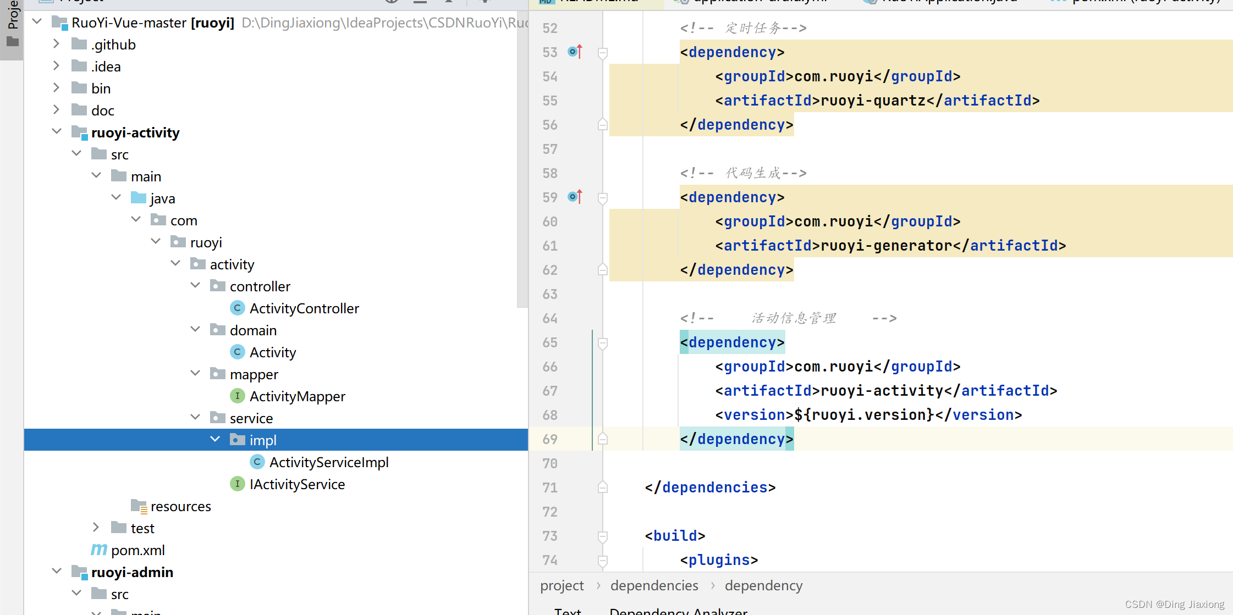The height and width of the screenshot is (615, 1233).
Task: Open pom.xml Maven file under ruoyi-activity
Action: (137, 550)
